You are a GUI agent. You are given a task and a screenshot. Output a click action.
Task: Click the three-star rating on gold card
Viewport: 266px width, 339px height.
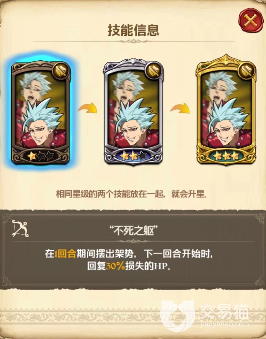(226, 155)
